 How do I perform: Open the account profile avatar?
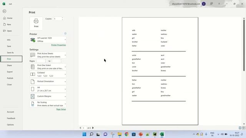pos(204,4)
